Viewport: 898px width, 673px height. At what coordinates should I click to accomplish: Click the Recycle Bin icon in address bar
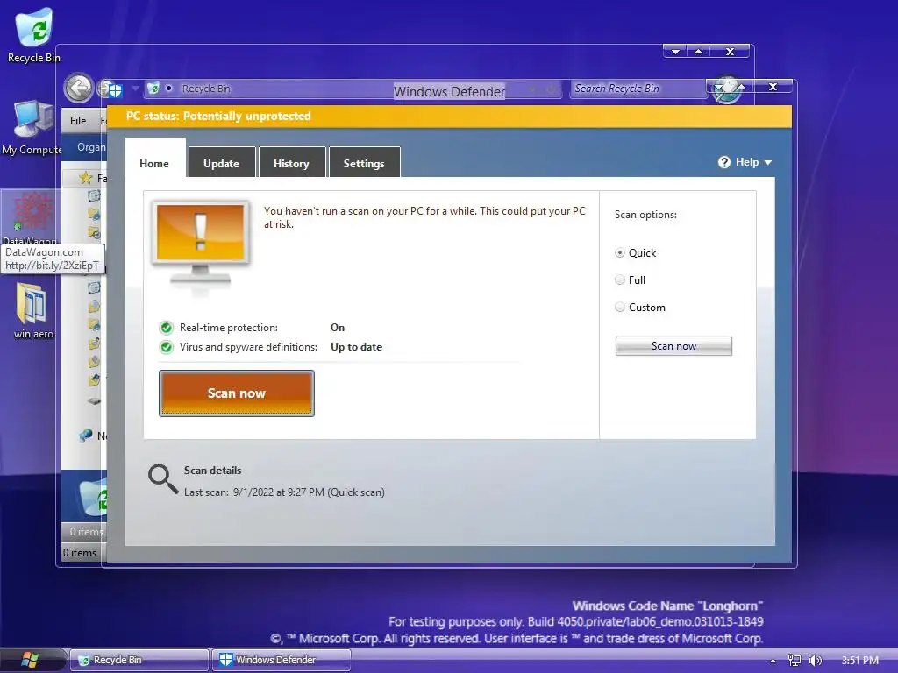[x=153, y=89]
